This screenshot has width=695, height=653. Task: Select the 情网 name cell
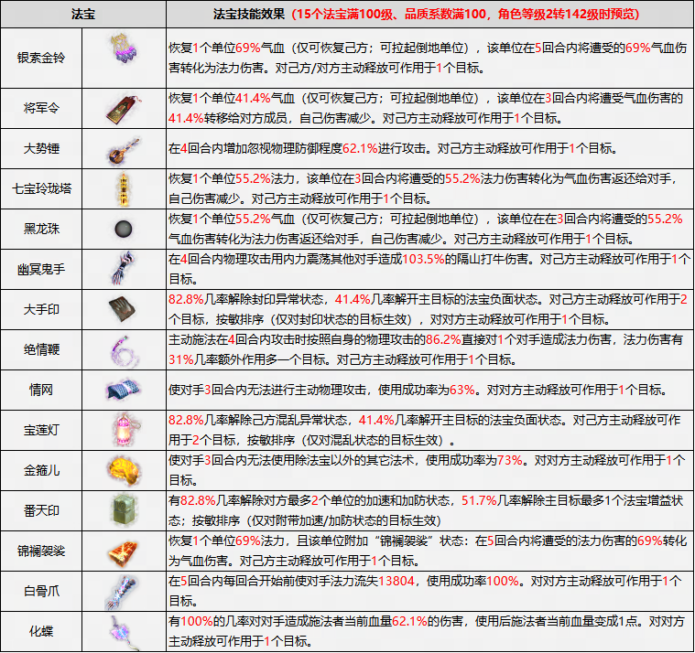coord(41,390)
